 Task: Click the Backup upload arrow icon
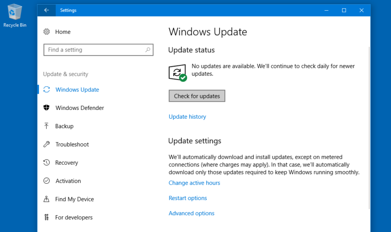[x=47, y=126]
